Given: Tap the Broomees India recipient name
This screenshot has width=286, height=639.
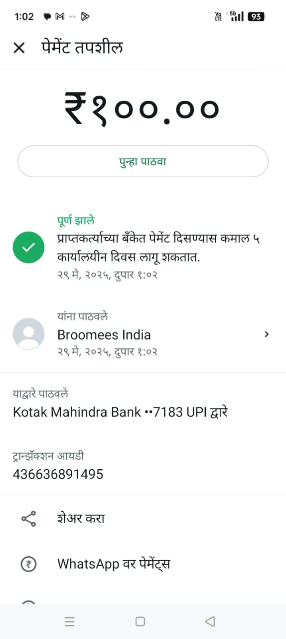Looking at the screenshot, I should point(104,334).
